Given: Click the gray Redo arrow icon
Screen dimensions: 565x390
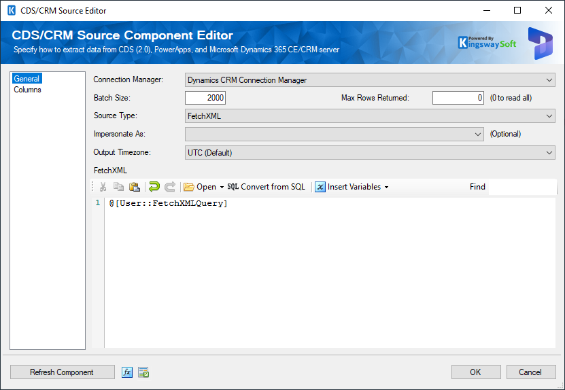Looking at the screenshot, I should [x=170, y=187].
